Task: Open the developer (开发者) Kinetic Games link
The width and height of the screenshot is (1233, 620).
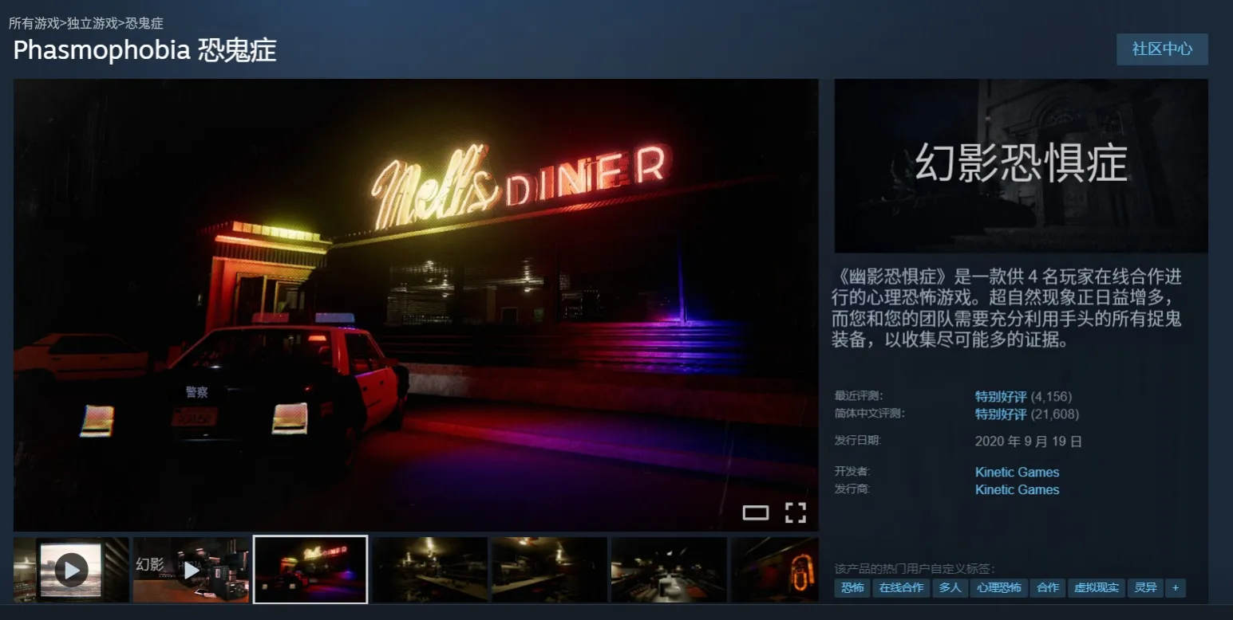Action: pos(1017,473)
